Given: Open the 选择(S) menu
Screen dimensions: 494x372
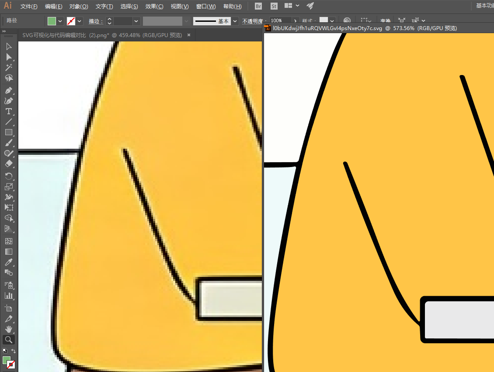Looking at the screenshot, I should pyautogui.click(x=129, y=6).
